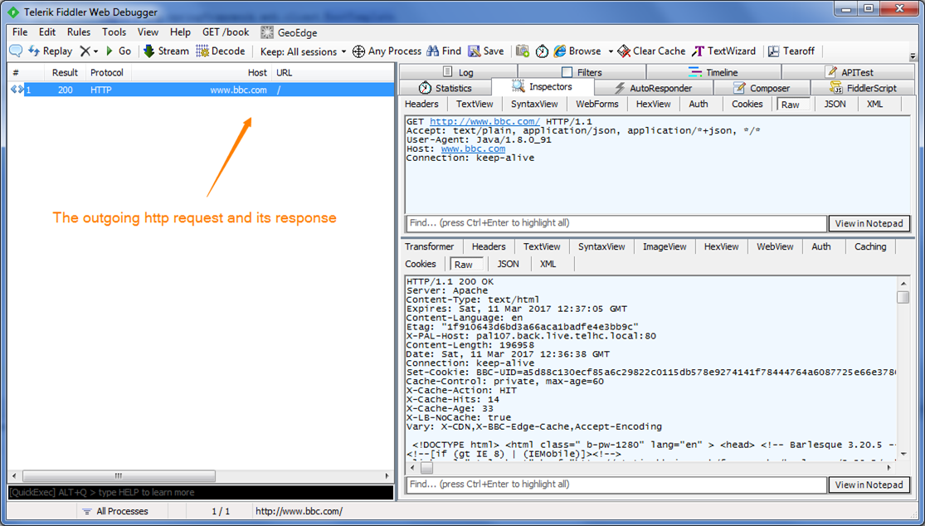The width and height of the screenshot is (925, 526).
Task: Clear Cache from the toolbar
Action: coord(651,51)
